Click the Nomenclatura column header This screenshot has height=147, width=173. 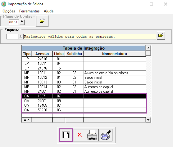coord(115,54)
